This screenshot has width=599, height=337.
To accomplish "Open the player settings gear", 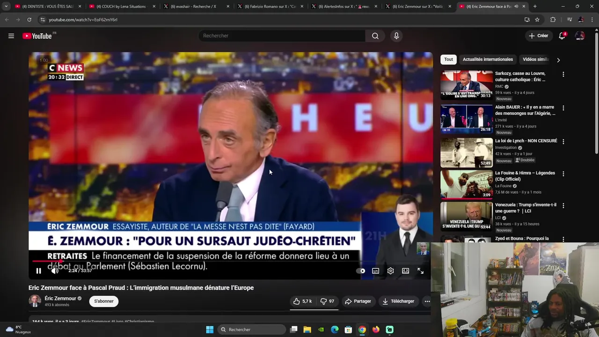I will (x=390, y=271).
